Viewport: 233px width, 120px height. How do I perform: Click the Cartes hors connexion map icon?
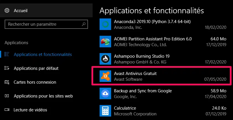pyautogui.click(x=7, y=82)
